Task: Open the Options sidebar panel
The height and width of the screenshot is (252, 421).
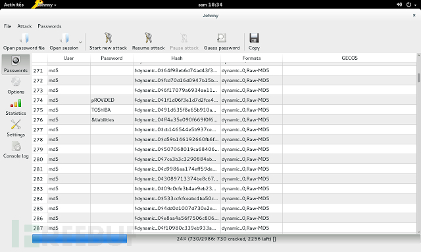Action: point(16,86)
